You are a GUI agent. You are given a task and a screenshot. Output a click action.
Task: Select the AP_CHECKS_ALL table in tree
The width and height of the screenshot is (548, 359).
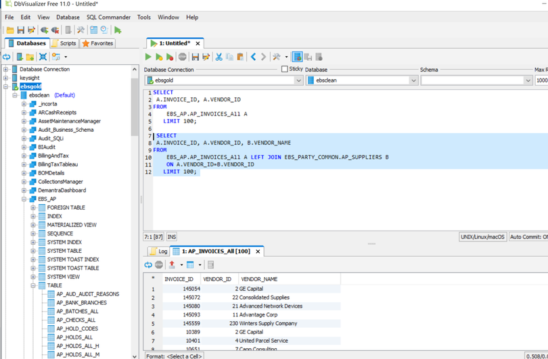[x=76, y=320]
